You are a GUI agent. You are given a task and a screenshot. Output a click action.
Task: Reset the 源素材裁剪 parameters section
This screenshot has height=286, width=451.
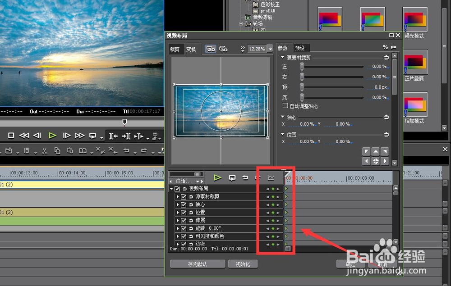[x=387, y=58]
